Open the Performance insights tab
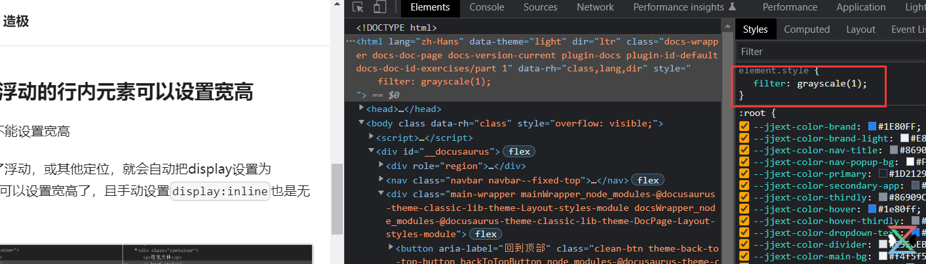 click(x=679, y=7)
